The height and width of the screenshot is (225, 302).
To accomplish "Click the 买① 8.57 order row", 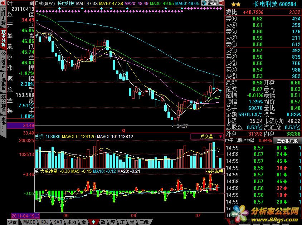I will [x=263, y=51].
